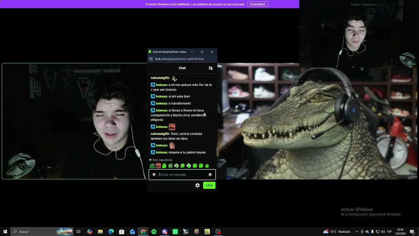The height and width of the screenshot is (236, 419).
Task: Pick the mustached man face emote below the chat
Action: pos(158,166)
